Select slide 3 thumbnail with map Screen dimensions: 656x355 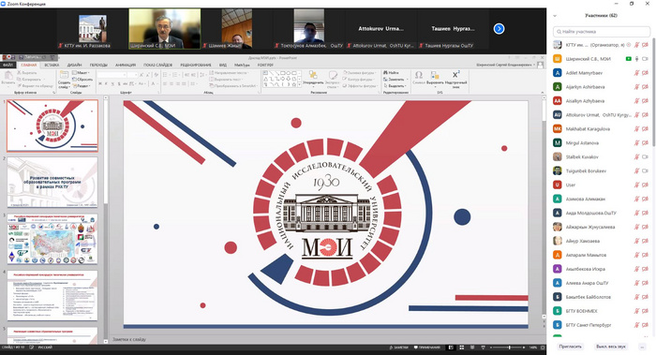(52, 239)
